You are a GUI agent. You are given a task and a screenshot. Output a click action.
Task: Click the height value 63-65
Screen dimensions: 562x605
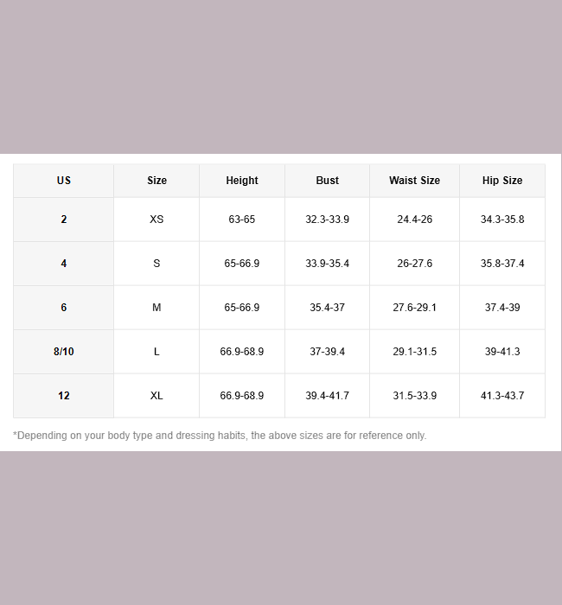tap(242, 220)
